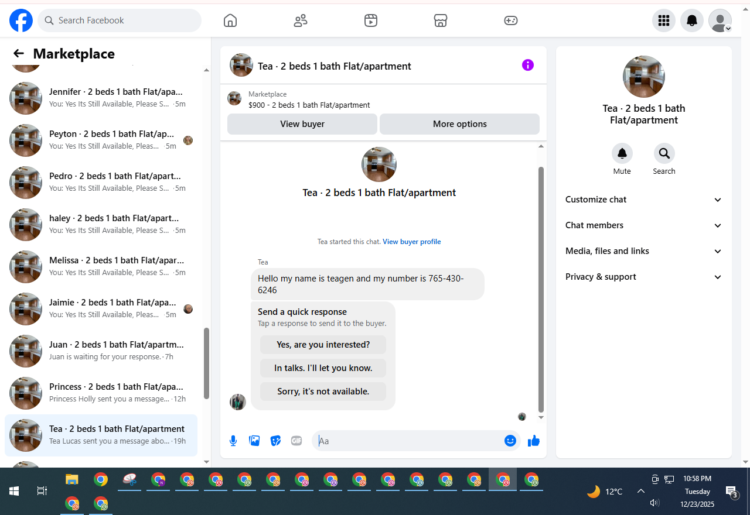This screenshot has width=750, height=515.
Task: Open File Explorer from the taskbar
Action: [71, 480]
